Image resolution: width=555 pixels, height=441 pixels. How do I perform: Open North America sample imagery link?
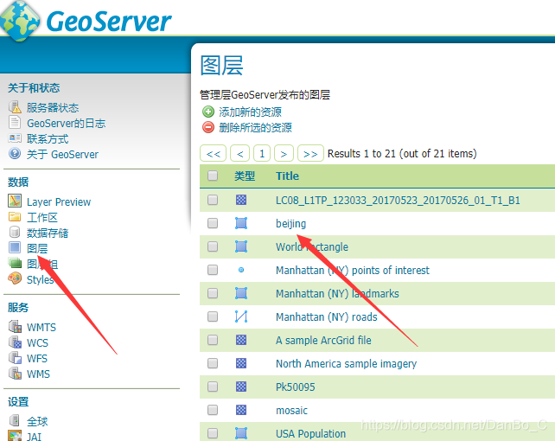pyautogui.click(x=346, y=363)
